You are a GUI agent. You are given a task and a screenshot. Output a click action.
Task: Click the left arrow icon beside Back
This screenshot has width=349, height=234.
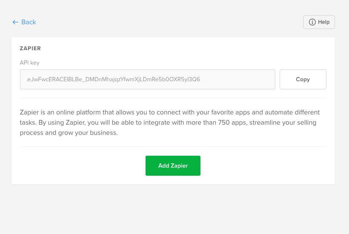point(15,22)
